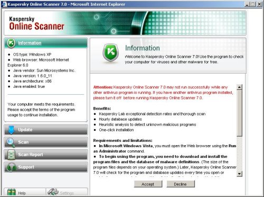
Task: Click the Support headset icon
Action: pos(11,167)
